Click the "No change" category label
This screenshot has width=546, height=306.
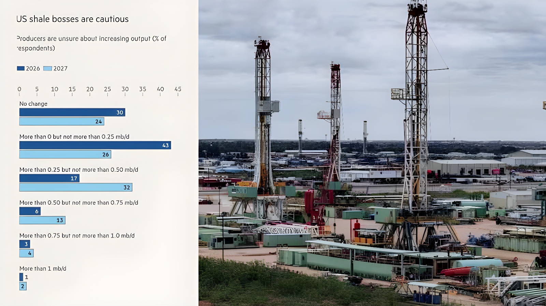pos(33,104)
